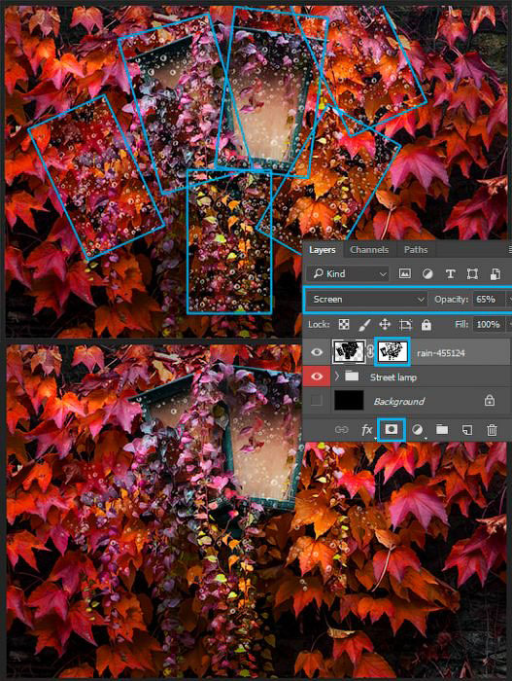Filter layers by shape layers icon
This screenshot has width=512, height=681.
[472, 273]
